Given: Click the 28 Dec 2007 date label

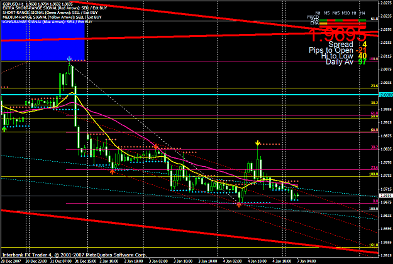Looking at the screenshot, I should point(11,261).
